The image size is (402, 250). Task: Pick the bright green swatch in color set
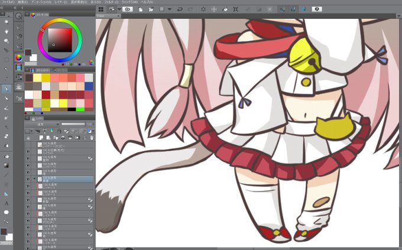point(80,109)
